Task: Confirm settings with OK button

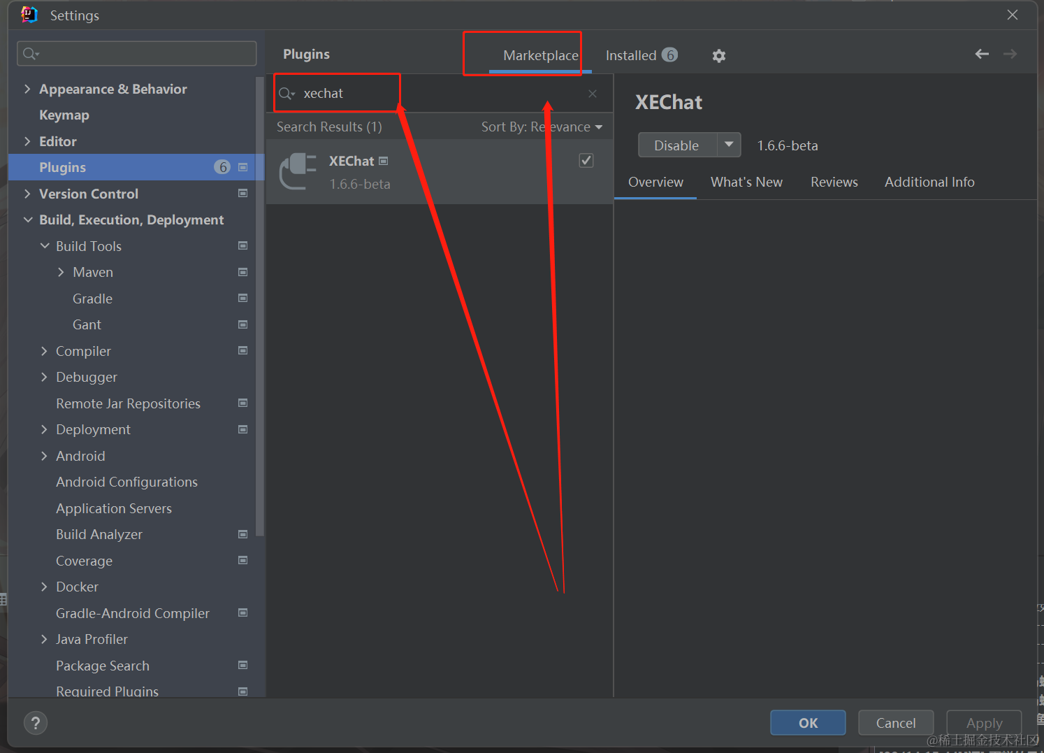Action: click(808, 723)
